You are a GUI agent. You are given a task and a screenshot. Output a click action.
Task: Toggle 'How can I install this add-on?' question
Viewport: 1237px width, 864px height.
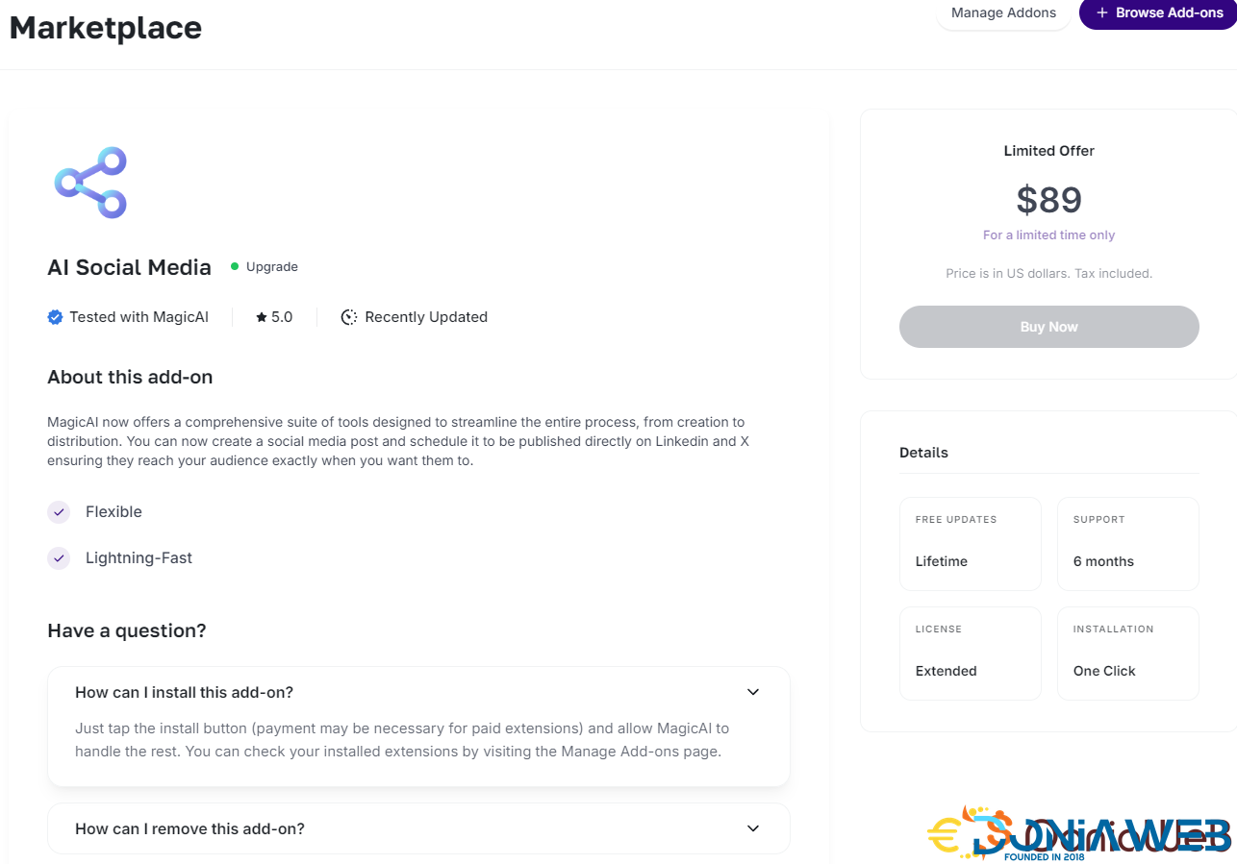point(185,692)
